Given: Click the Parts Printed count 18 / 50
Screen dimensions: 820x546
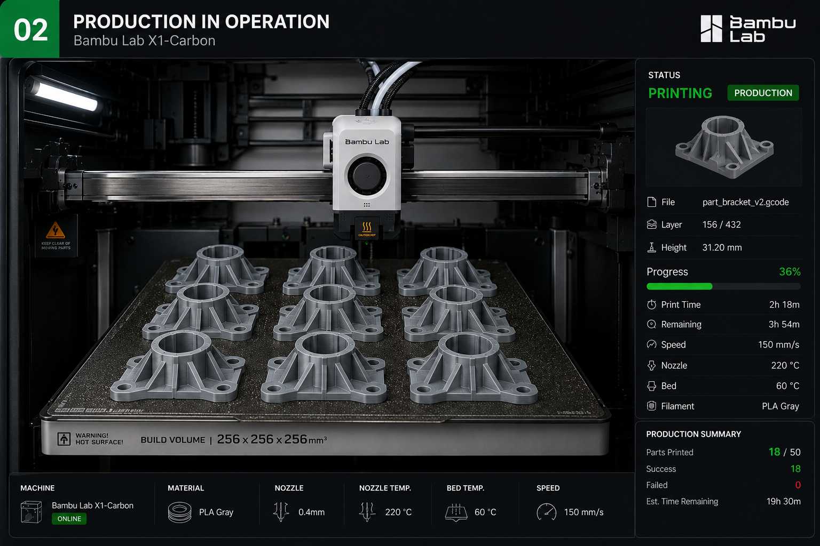Looking at the screenshot, I should point(785,452).
